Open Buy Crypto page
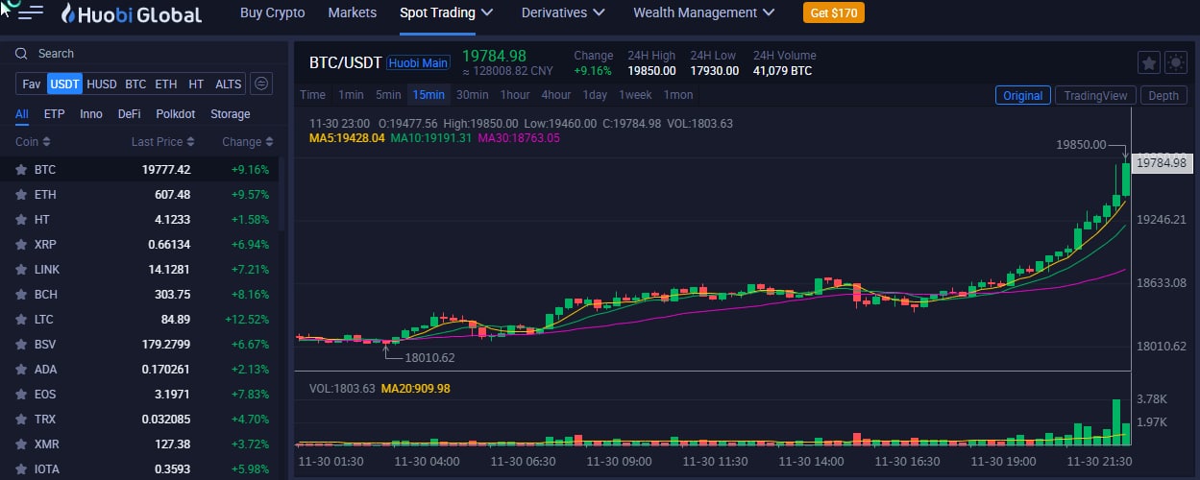Screen dimensions: 1200x480 pyautogui.click(x=272, y=12)
